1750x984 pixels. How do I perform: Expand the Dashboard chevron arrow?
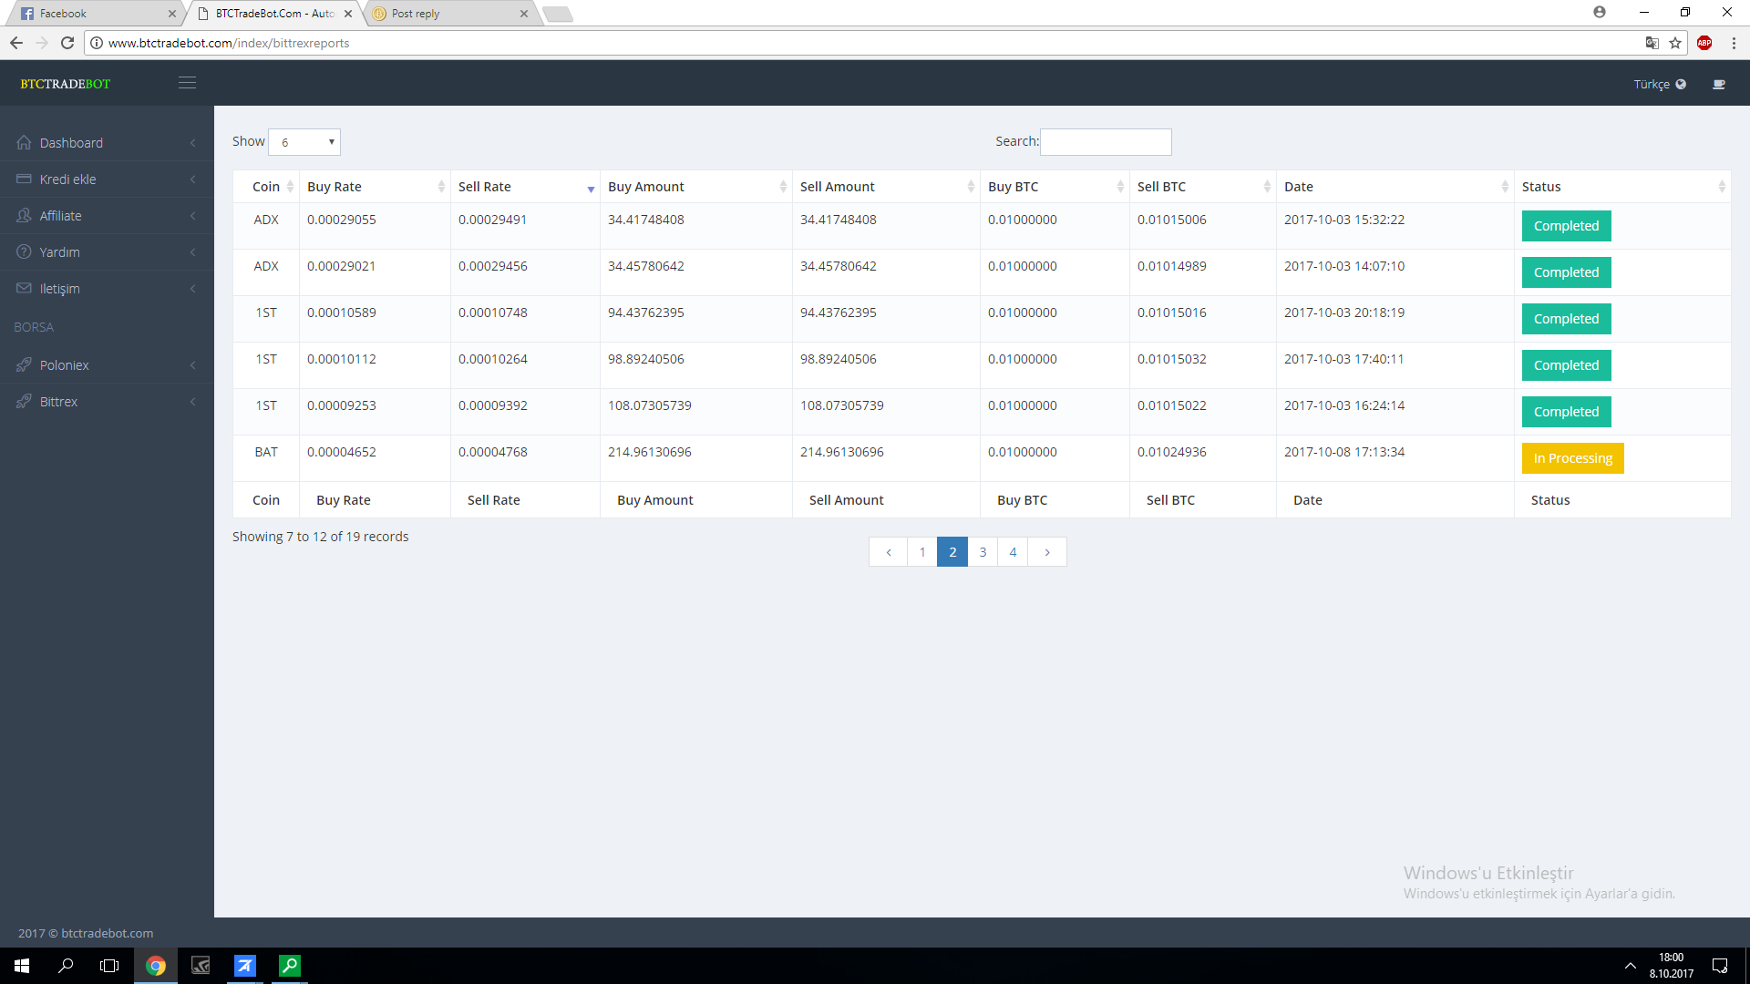(193, 143)
